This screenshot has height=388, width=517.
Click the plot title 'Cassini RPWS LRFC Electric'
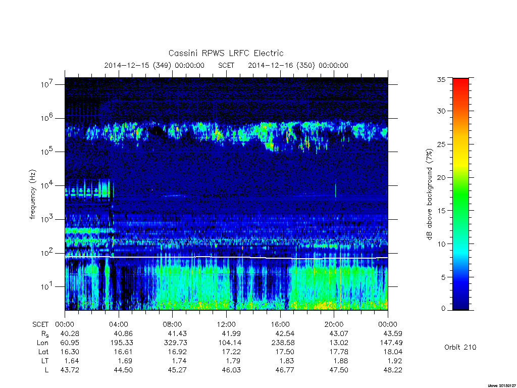(x=226, y=53)
